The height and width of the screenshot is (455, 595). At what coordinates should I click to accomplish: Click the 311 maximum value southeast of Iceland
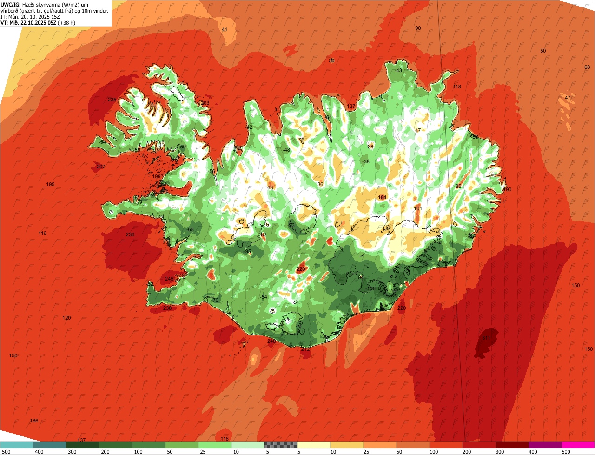486,338
